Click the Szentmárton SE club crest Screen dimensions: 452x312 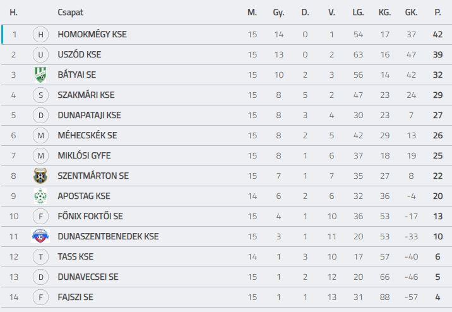[x=40, y=176]
